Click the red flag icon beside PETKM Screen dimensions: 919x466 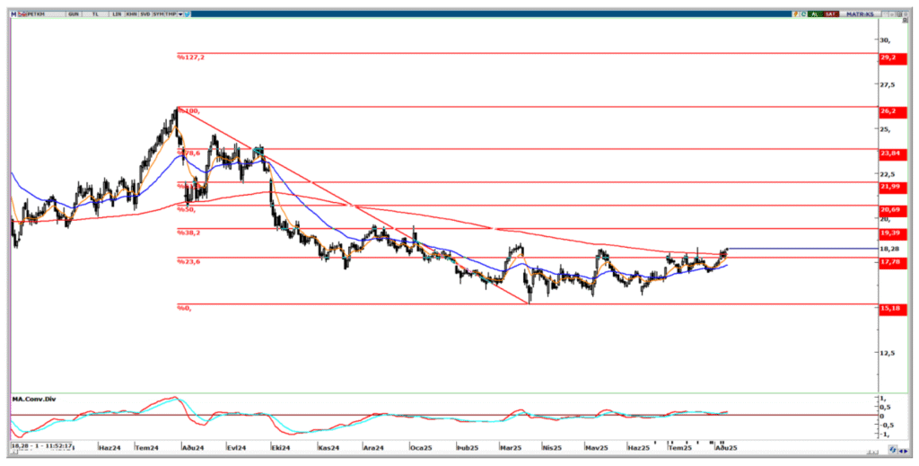21,14
